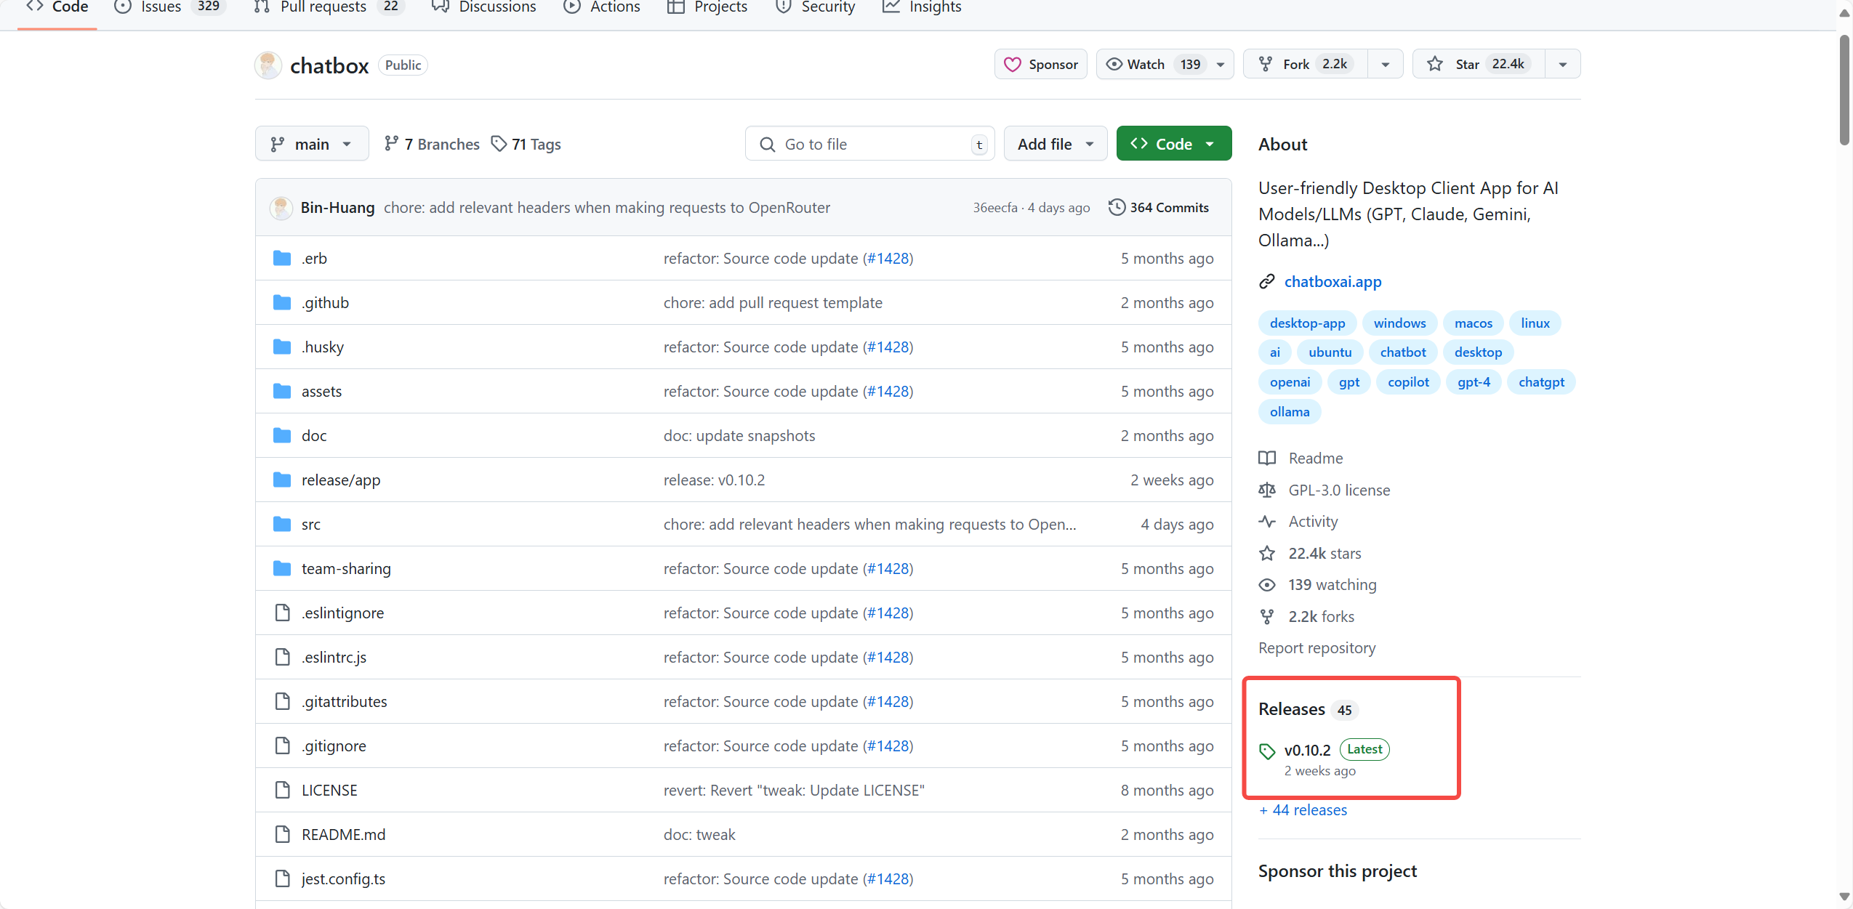Open the ollama topic tag
This screenshot has height=909, width=1853.
(1290, 412)
